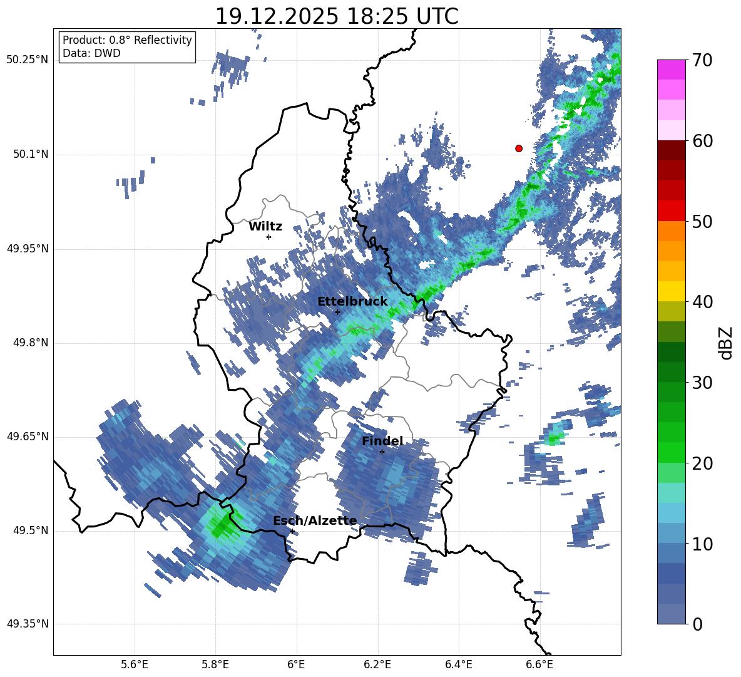Click the magenta top color of colorbar

pyautogui.click(x=671, y=70)
